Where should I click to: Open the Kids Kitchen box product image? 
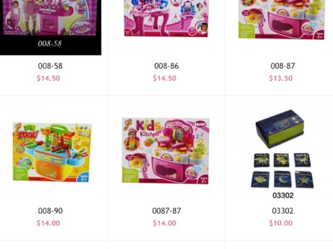coord(166,151)
